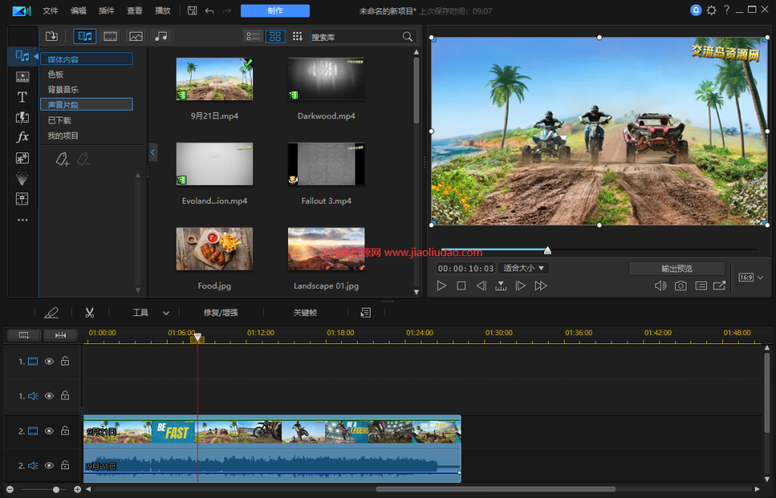This screenshot has width=776, height=498.
Task: Switch library to list view
Action: 253,36
